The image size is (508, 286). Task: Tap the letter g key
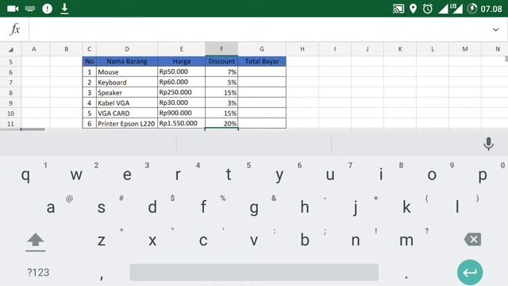click(254, 207)
